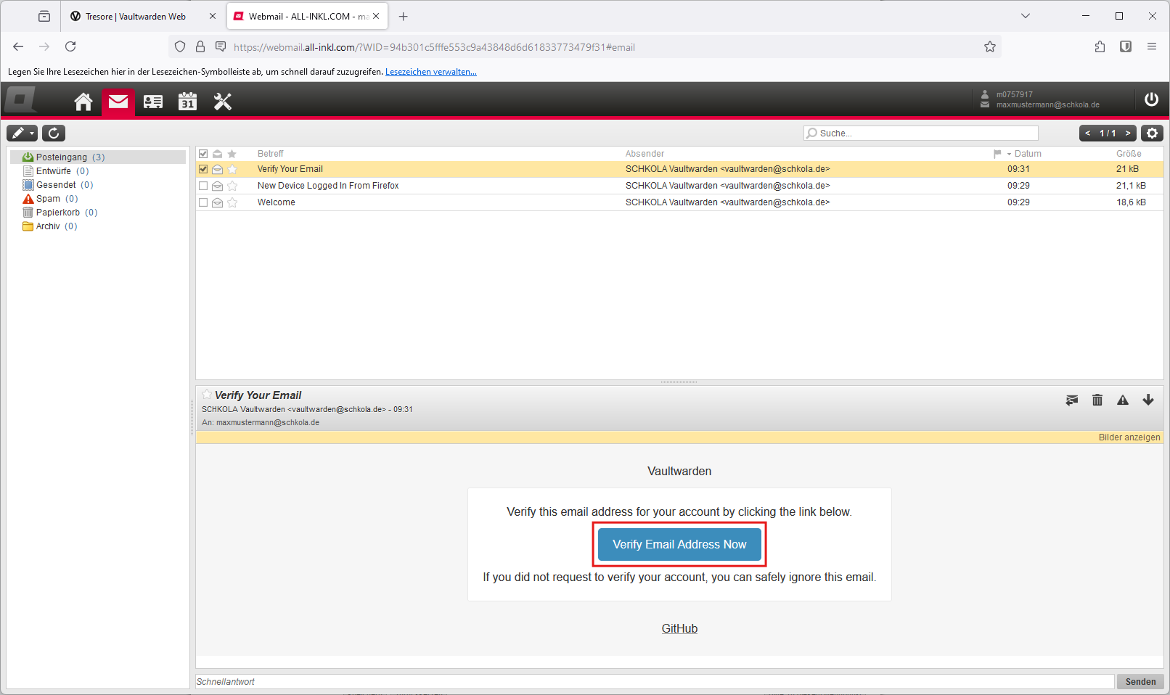Click the Vaultwarden shield extension icon
The width and height of the screenshot is (1170, 695).
click(1126, 46)
